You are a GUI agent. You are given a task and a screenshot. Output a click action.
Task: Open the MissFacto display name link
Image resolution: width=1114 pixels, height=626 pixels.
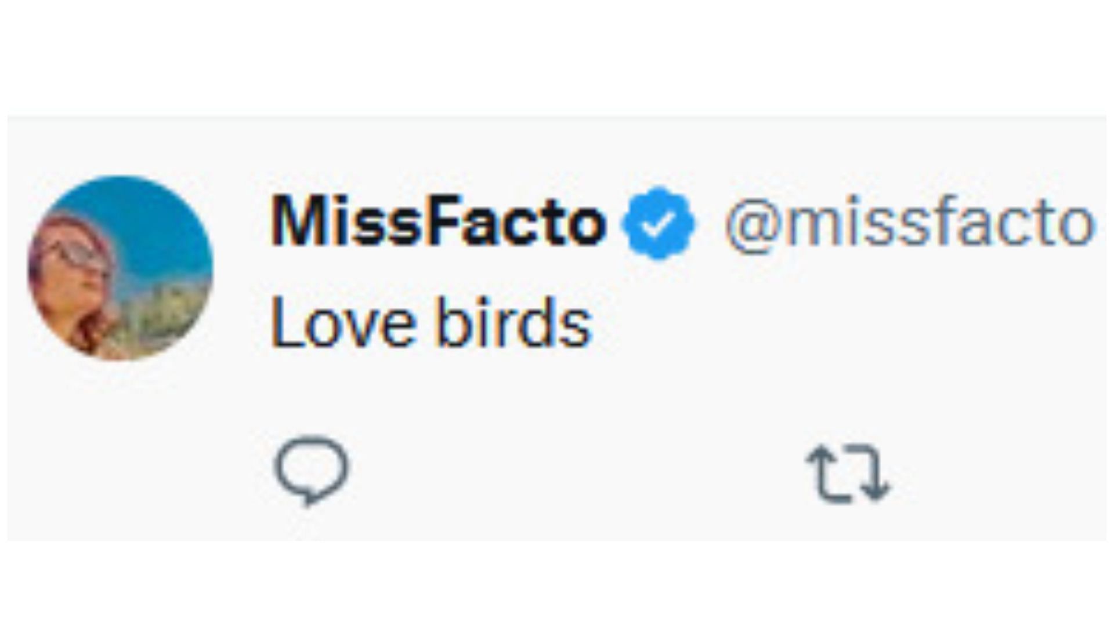tap(438, 223)
